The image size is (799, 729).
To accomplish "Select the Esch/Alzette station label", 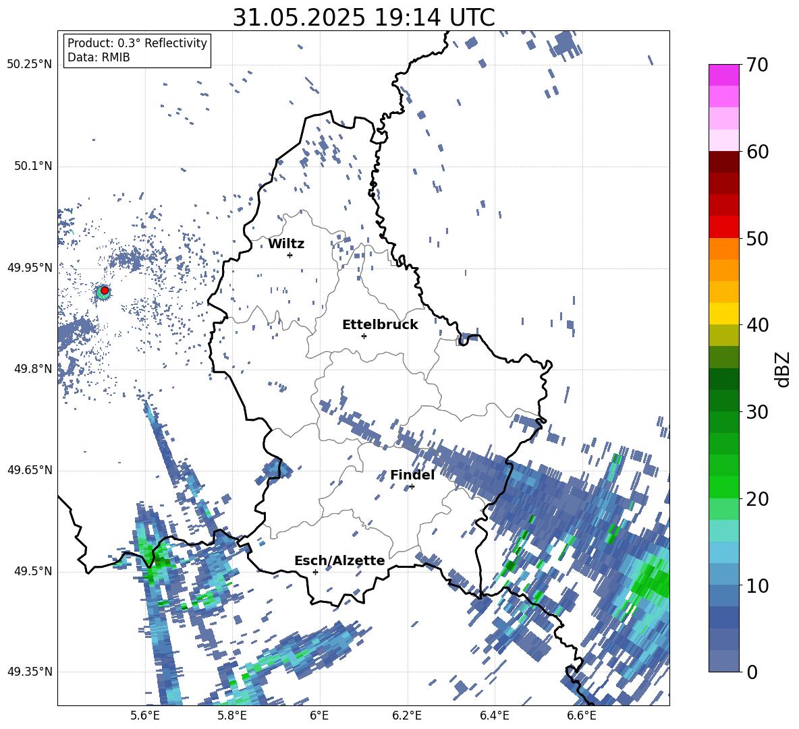I will coord(339,560).
